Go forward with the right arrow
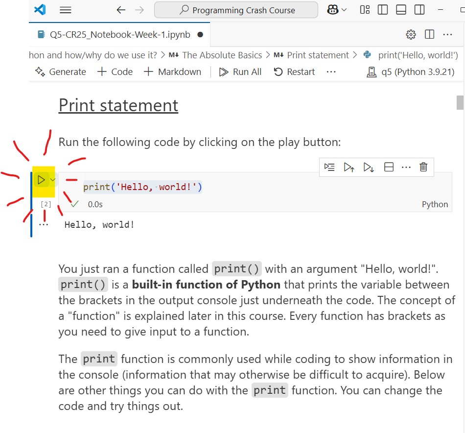 pyautogui.click(x=139, y=10)
